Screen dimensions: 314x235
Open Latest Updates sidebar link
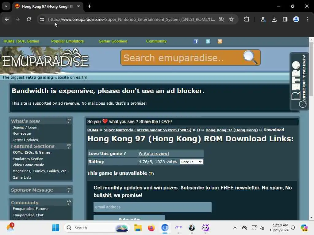[25, 140]
